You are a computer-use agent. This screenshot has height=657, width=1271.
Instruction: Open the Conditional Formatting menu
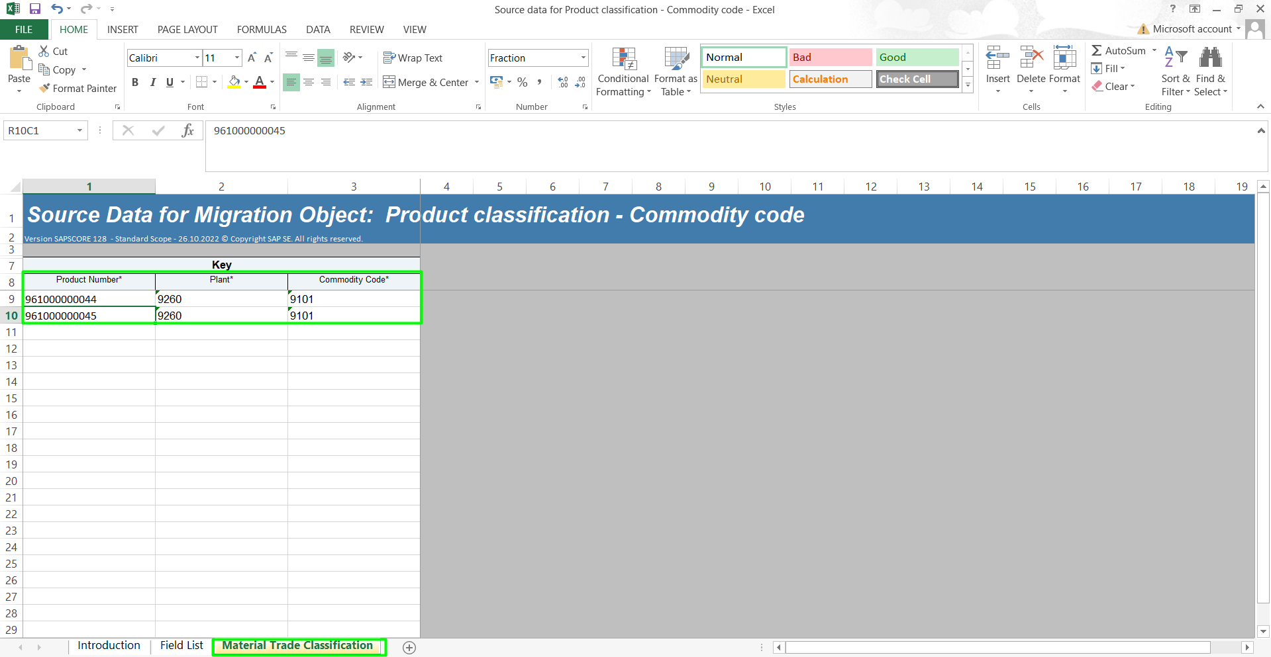(x=623, y=71)
